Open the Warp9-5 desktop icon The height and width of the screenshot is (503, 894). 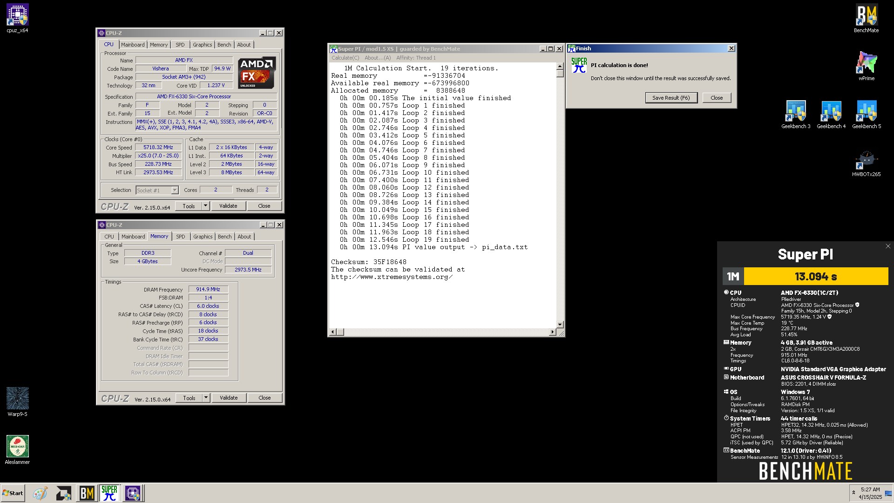click(x=17, y=401)
